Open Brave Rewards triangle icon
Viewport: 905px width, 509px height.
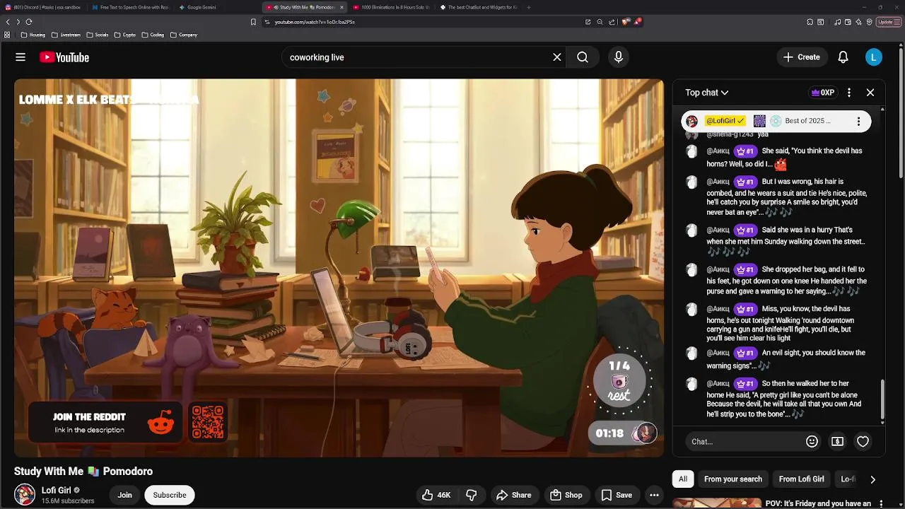coord(638,22)
